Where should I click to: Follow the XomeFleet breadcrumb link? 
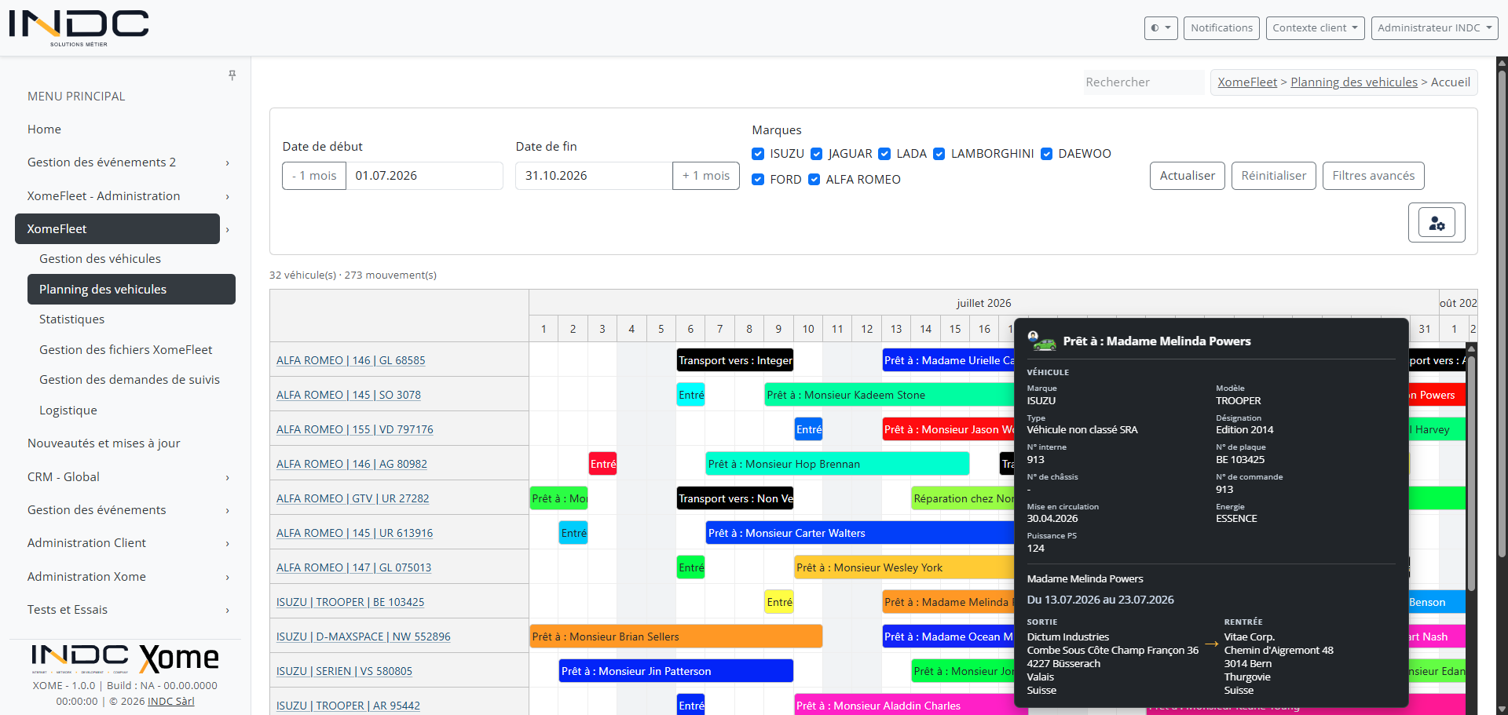point(1247,82)
